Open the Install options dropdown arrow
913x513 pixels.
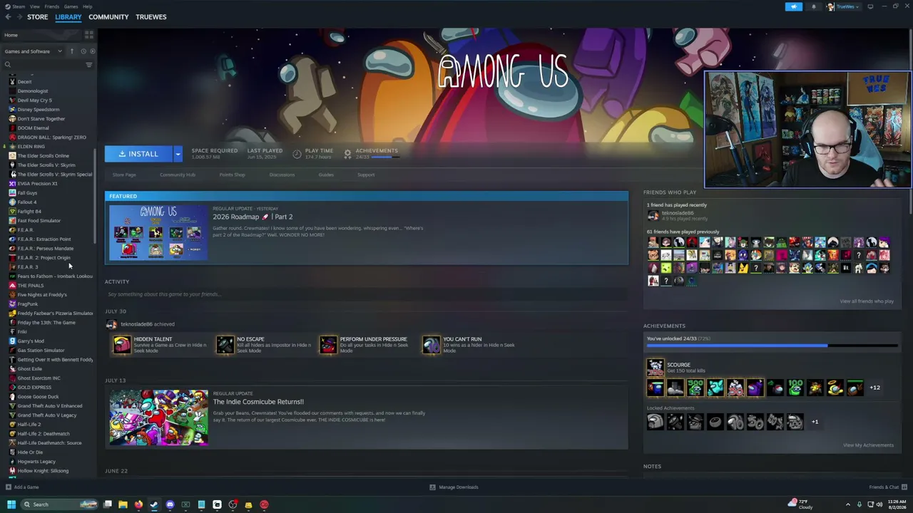(178, 154)
